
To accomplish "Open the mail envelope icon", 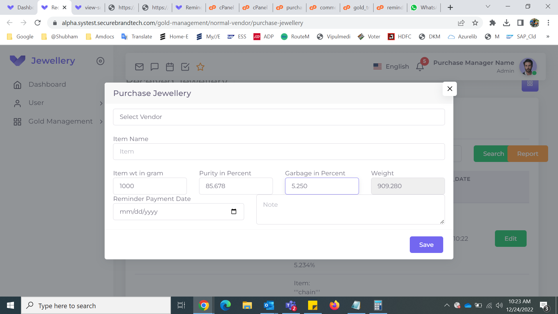I will point(139,67).
